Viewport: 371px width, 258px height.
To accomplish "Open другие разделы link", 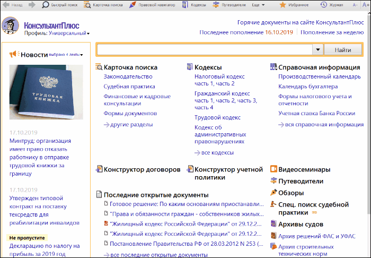I will click(128, 124).
